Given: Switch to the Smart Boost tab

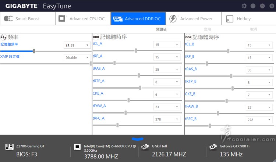Looking at the screenshot, I should 28,18.
